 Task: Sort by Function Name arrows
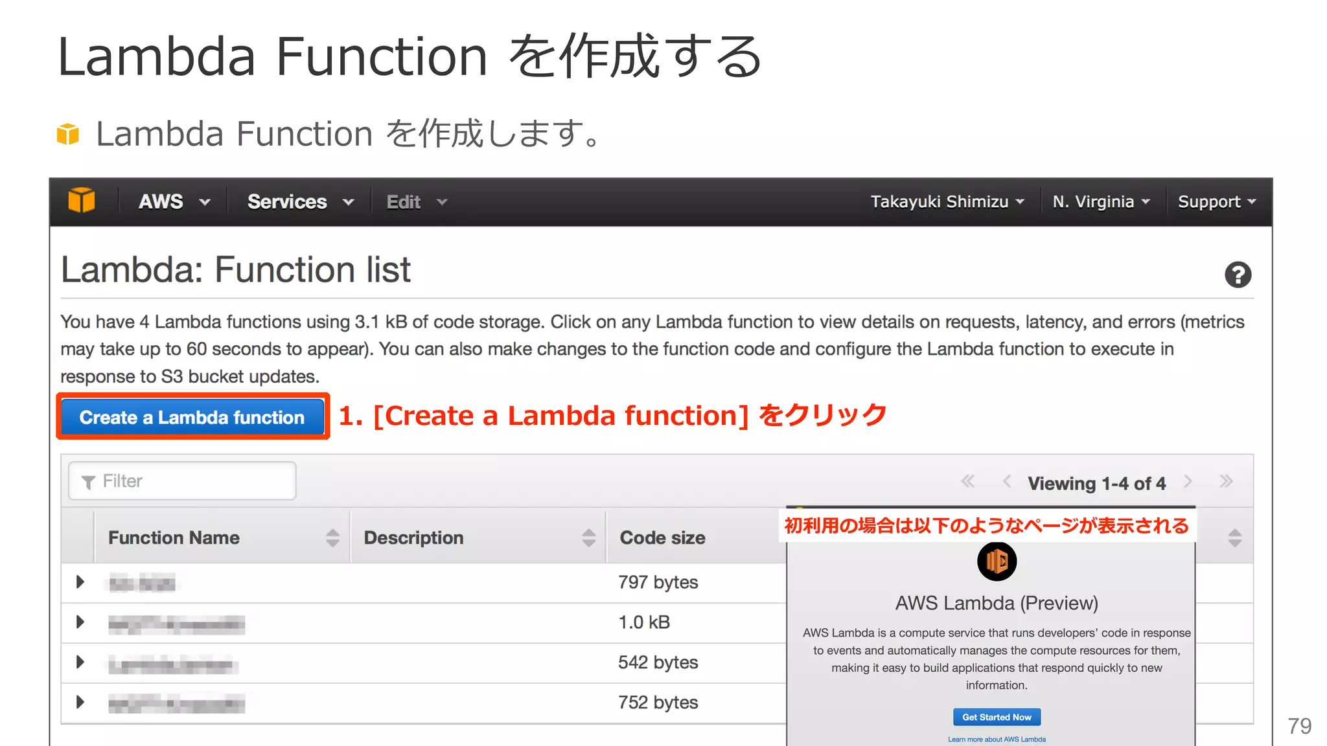[332, 537]
